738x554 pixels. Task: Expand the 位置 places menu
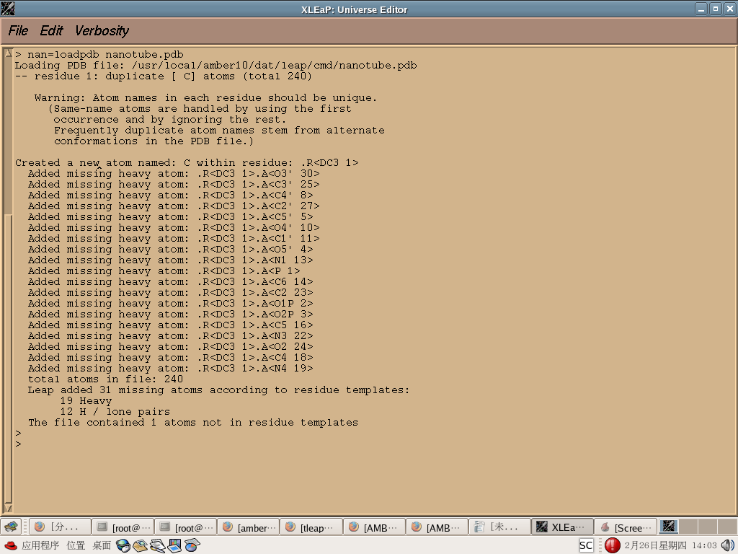click(x=76, y=545)
